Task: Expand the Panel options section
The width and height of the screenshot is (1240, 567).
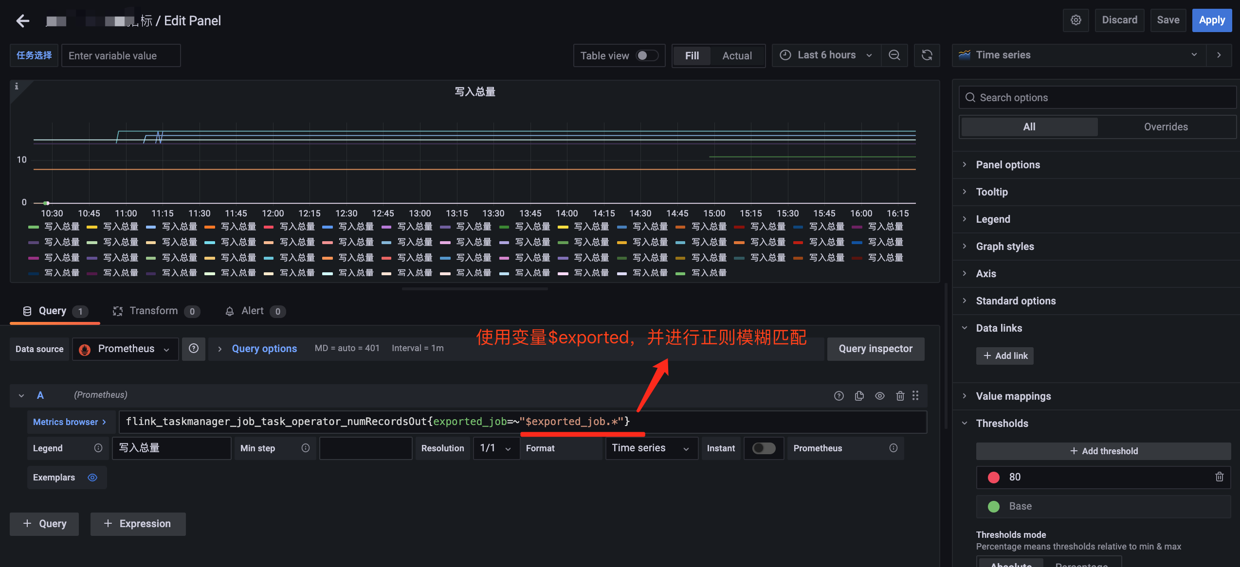Action: [1007, 165]
